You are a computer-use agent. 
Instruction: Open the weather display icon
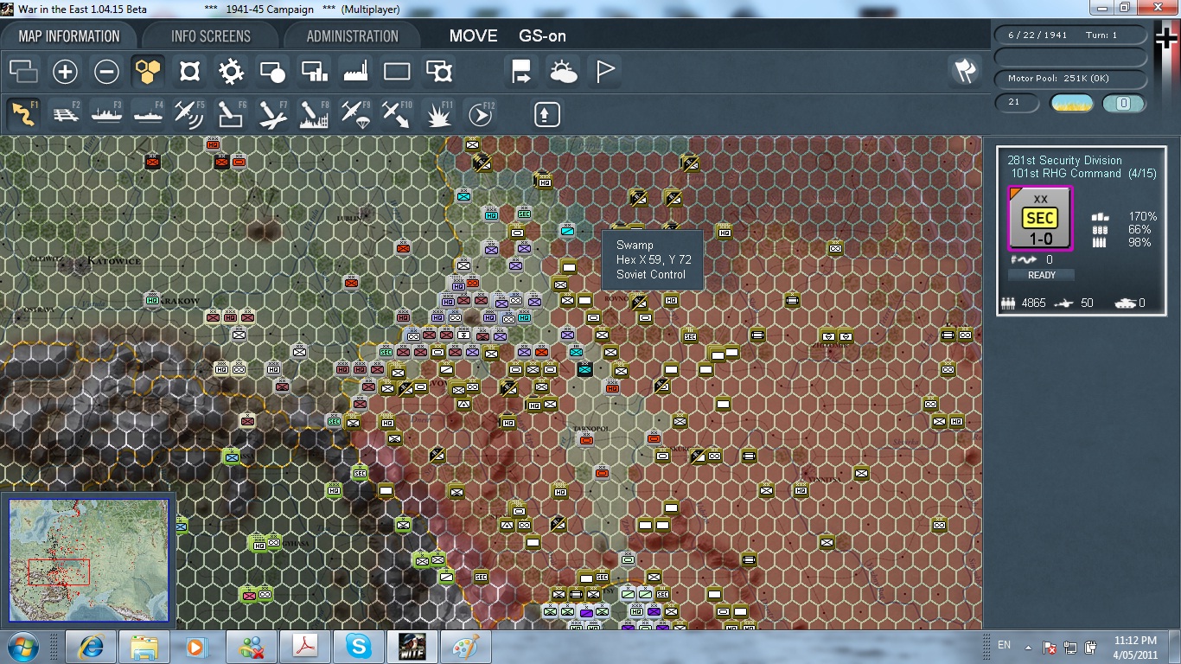click(x=564, y=72)
